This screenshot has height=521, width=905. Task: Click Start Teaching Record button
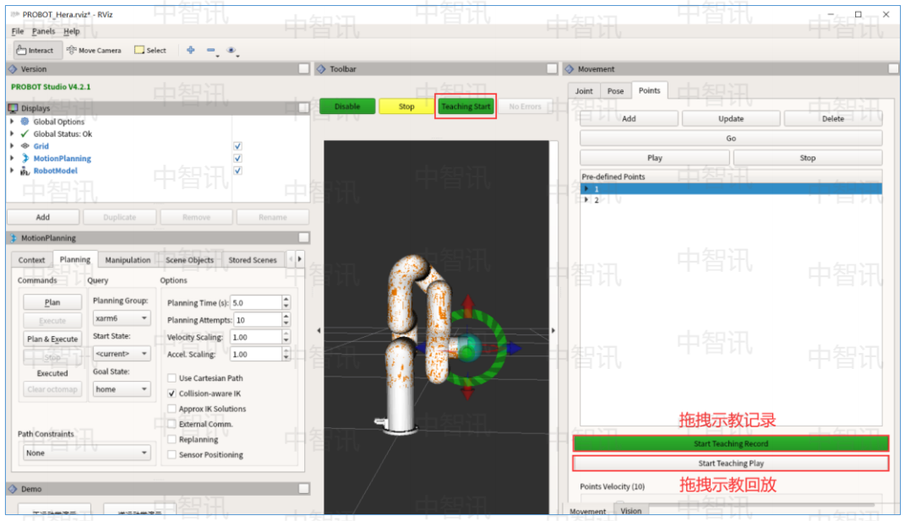tap(731, 443)
